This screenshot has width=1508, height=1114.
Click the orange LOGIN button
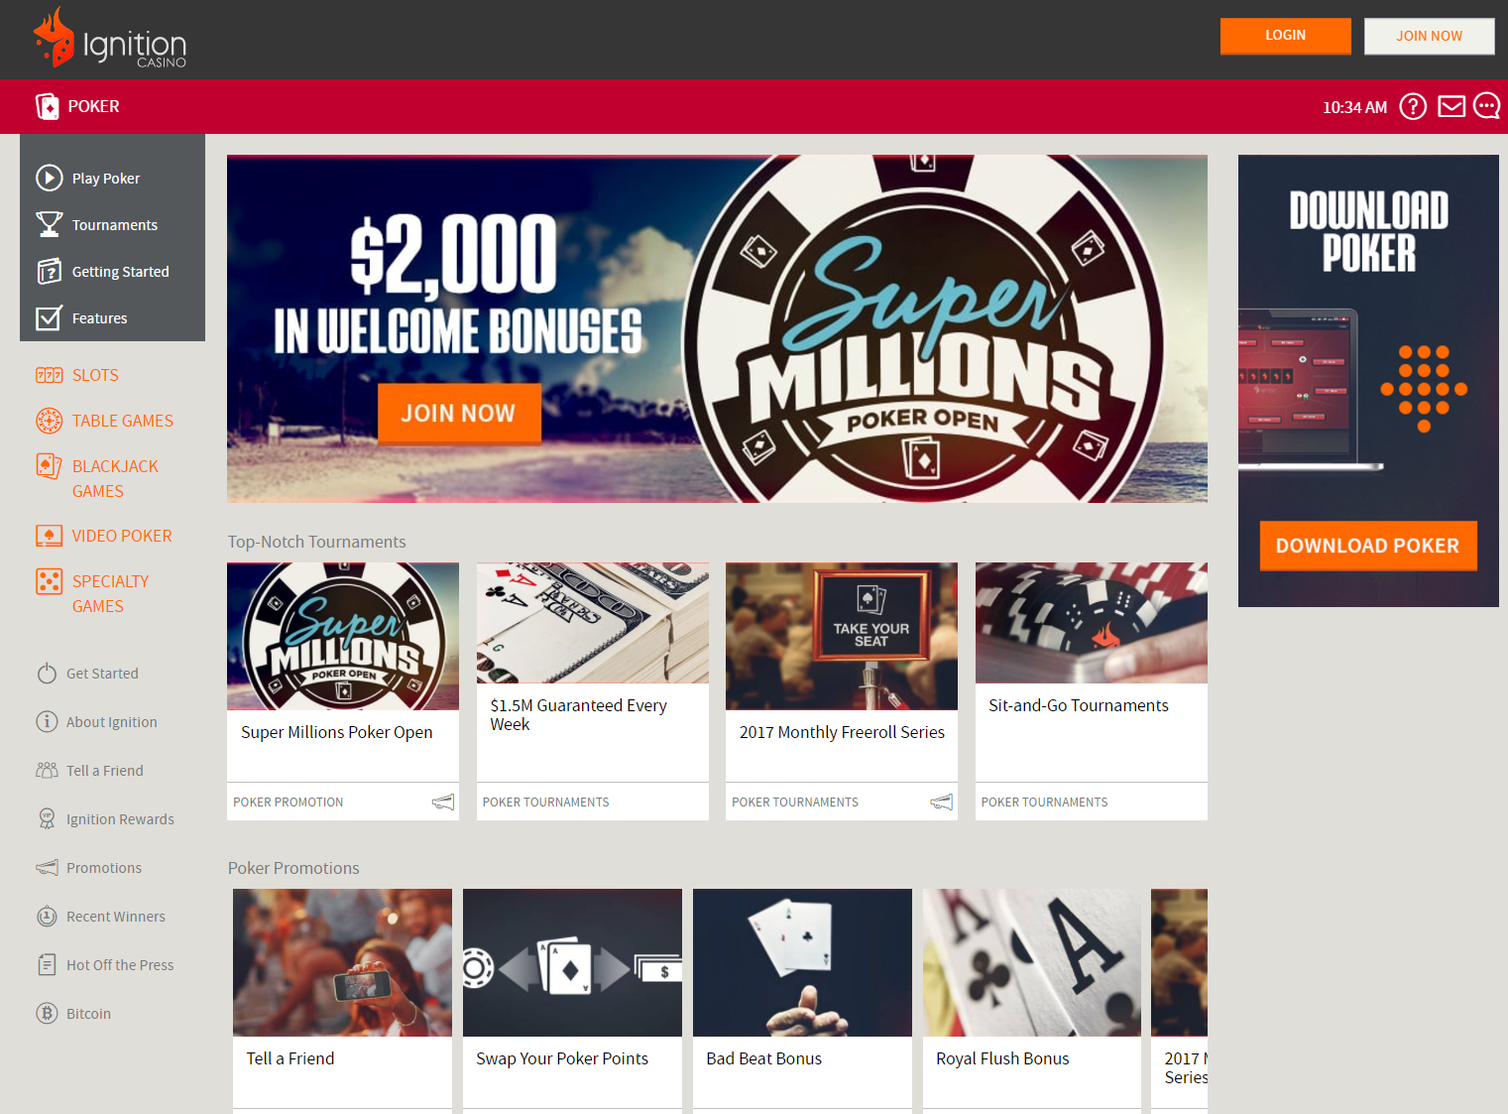(1285, 36)
